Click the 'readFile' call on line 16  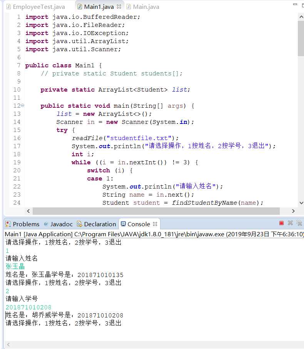coord(87,138)
